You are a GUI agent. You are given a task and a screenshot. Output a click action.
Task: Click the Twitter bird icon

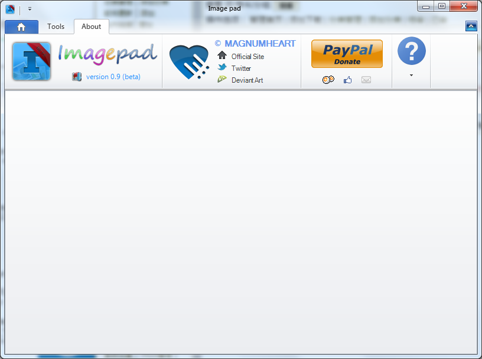tap(222, 68)
